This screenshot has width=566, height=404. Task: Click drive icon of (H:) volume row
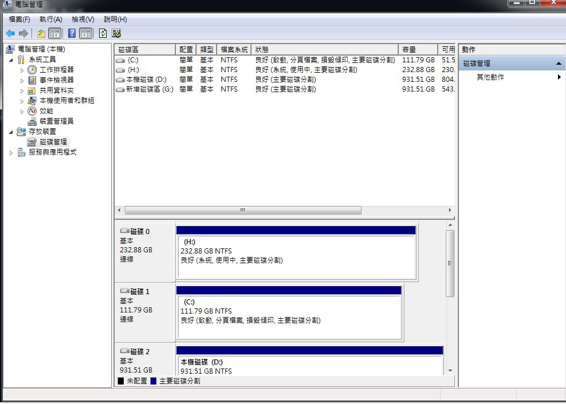[x=120, y=70]
